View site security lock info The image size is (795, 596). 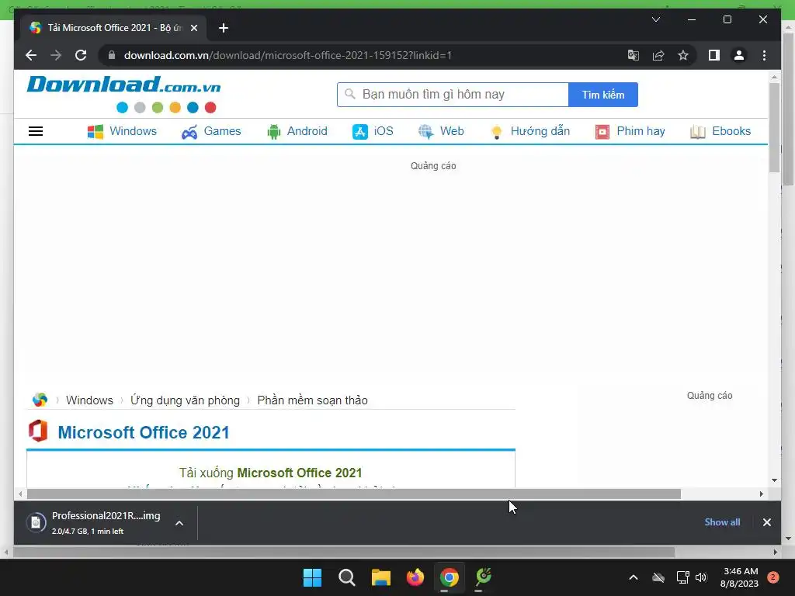pyautogui.click(x=112, y=55)
